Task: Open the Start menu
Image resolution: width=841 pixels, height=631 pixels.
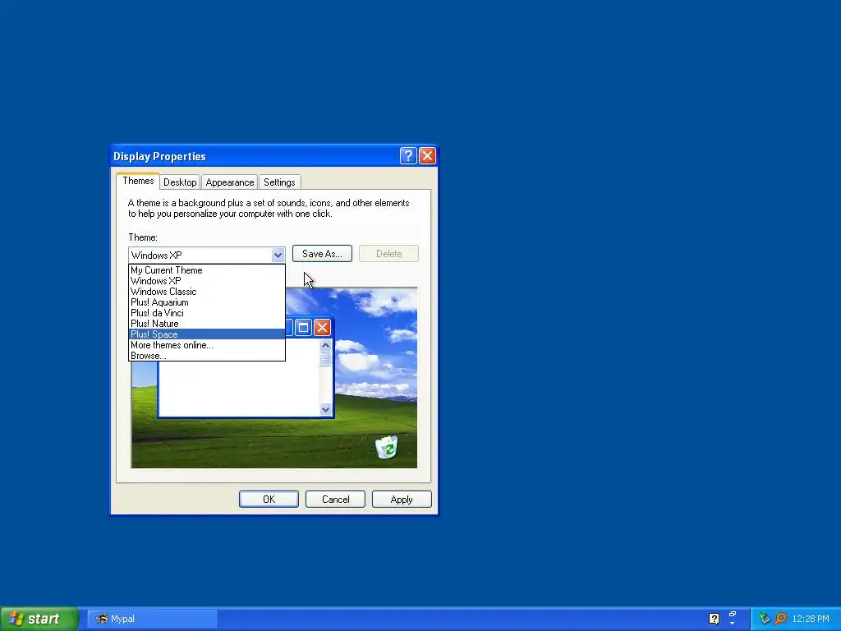Action: point(39,619)
